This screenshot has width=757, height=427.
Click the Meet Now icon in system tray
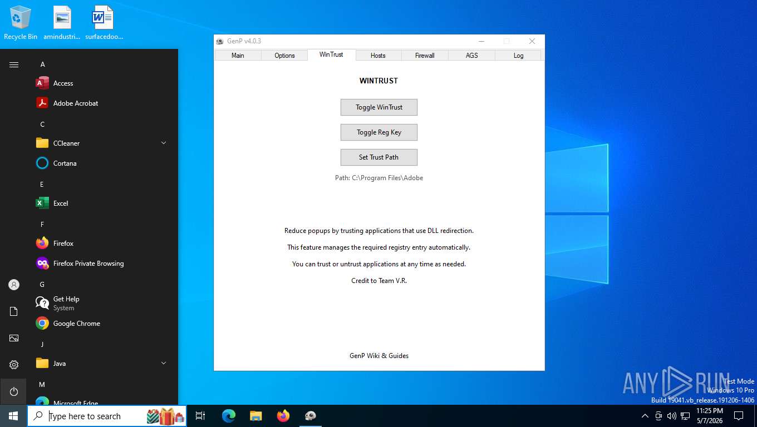coord(658,416)
